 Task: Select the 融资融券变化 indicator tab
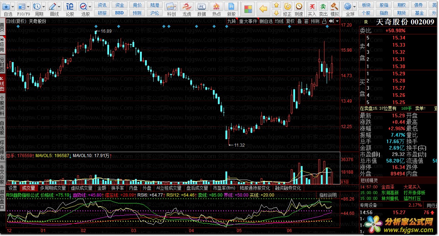pos(288,188)
